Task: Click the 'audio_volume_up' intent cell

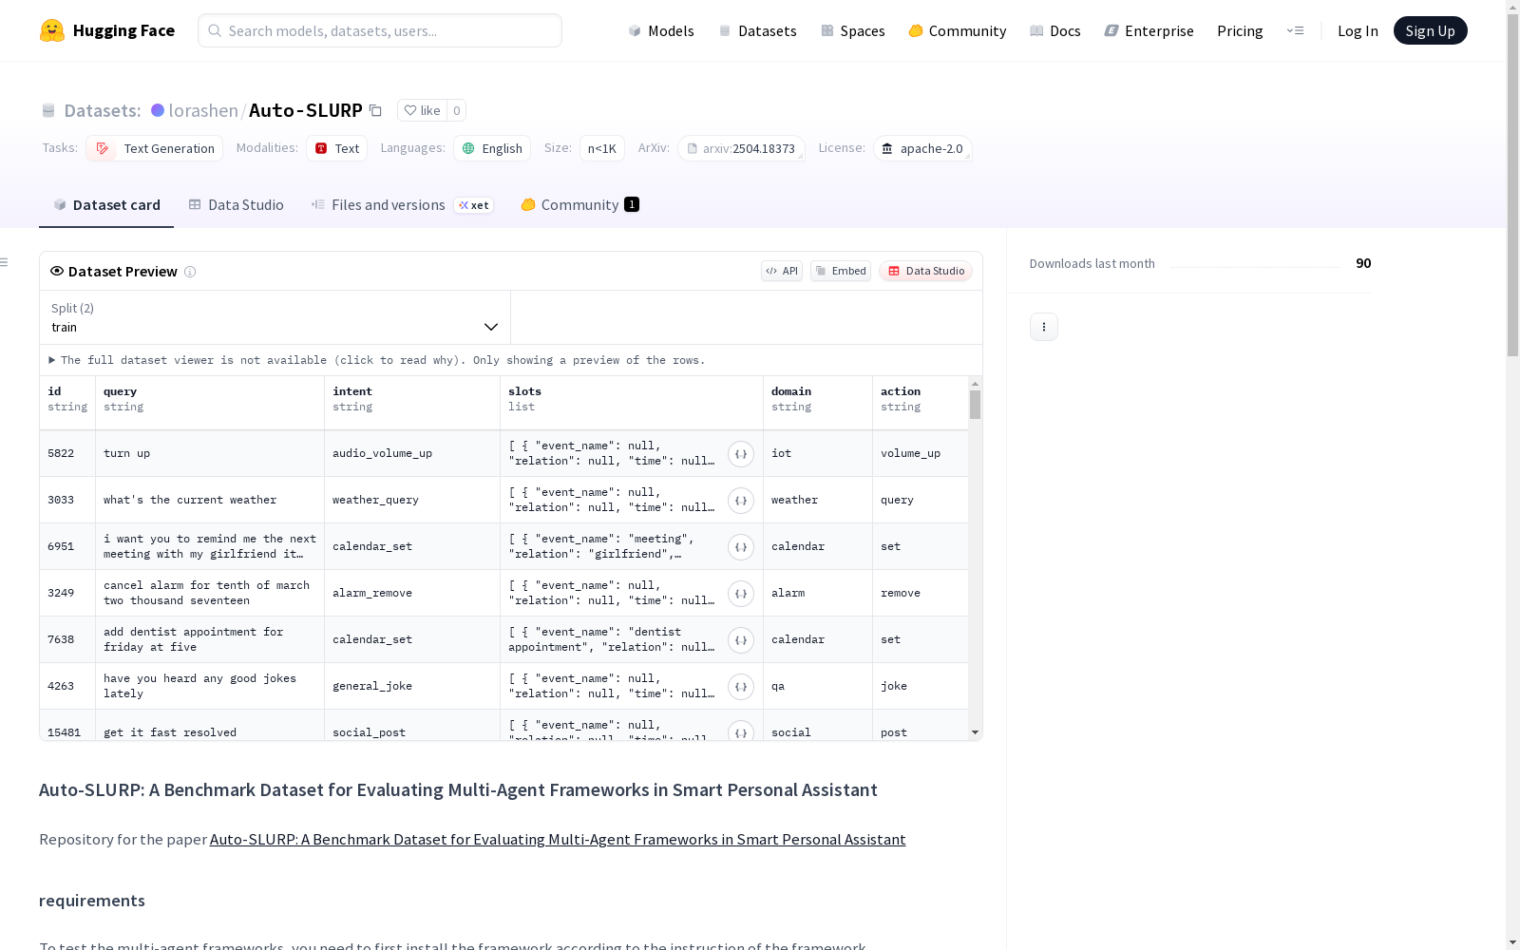Action: click(412, 454)
